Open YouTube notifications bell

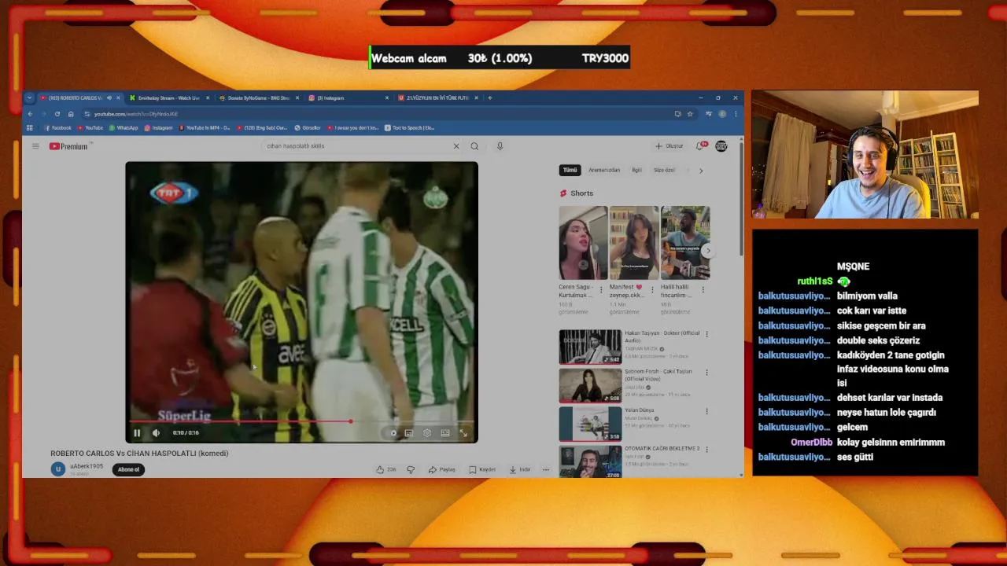click(x=700, y=146)
